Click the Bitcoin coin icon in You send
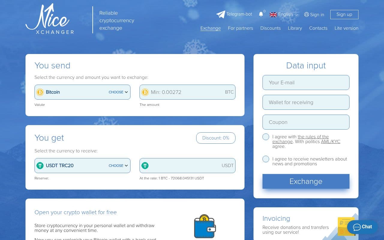The height and width of the screenshot is (240, 384). tap(40, 92)
